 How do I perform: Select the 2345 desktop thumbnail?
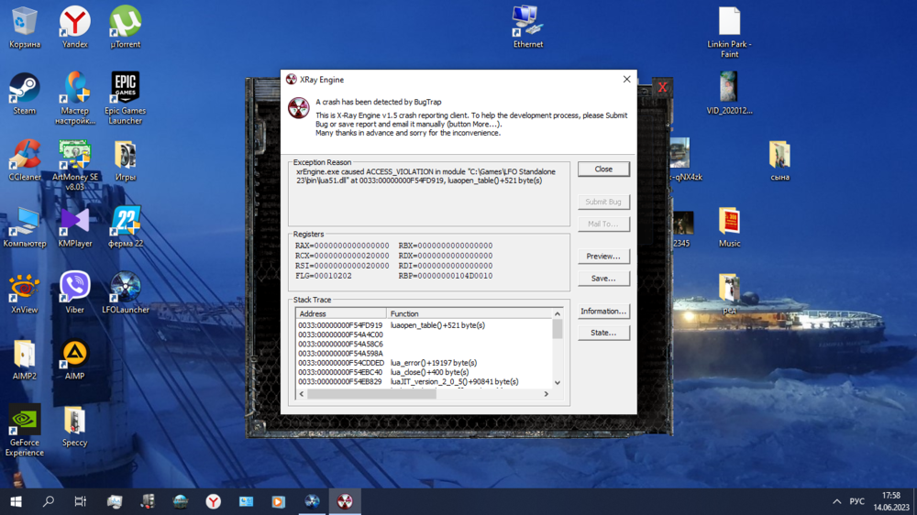click(682, 229)
